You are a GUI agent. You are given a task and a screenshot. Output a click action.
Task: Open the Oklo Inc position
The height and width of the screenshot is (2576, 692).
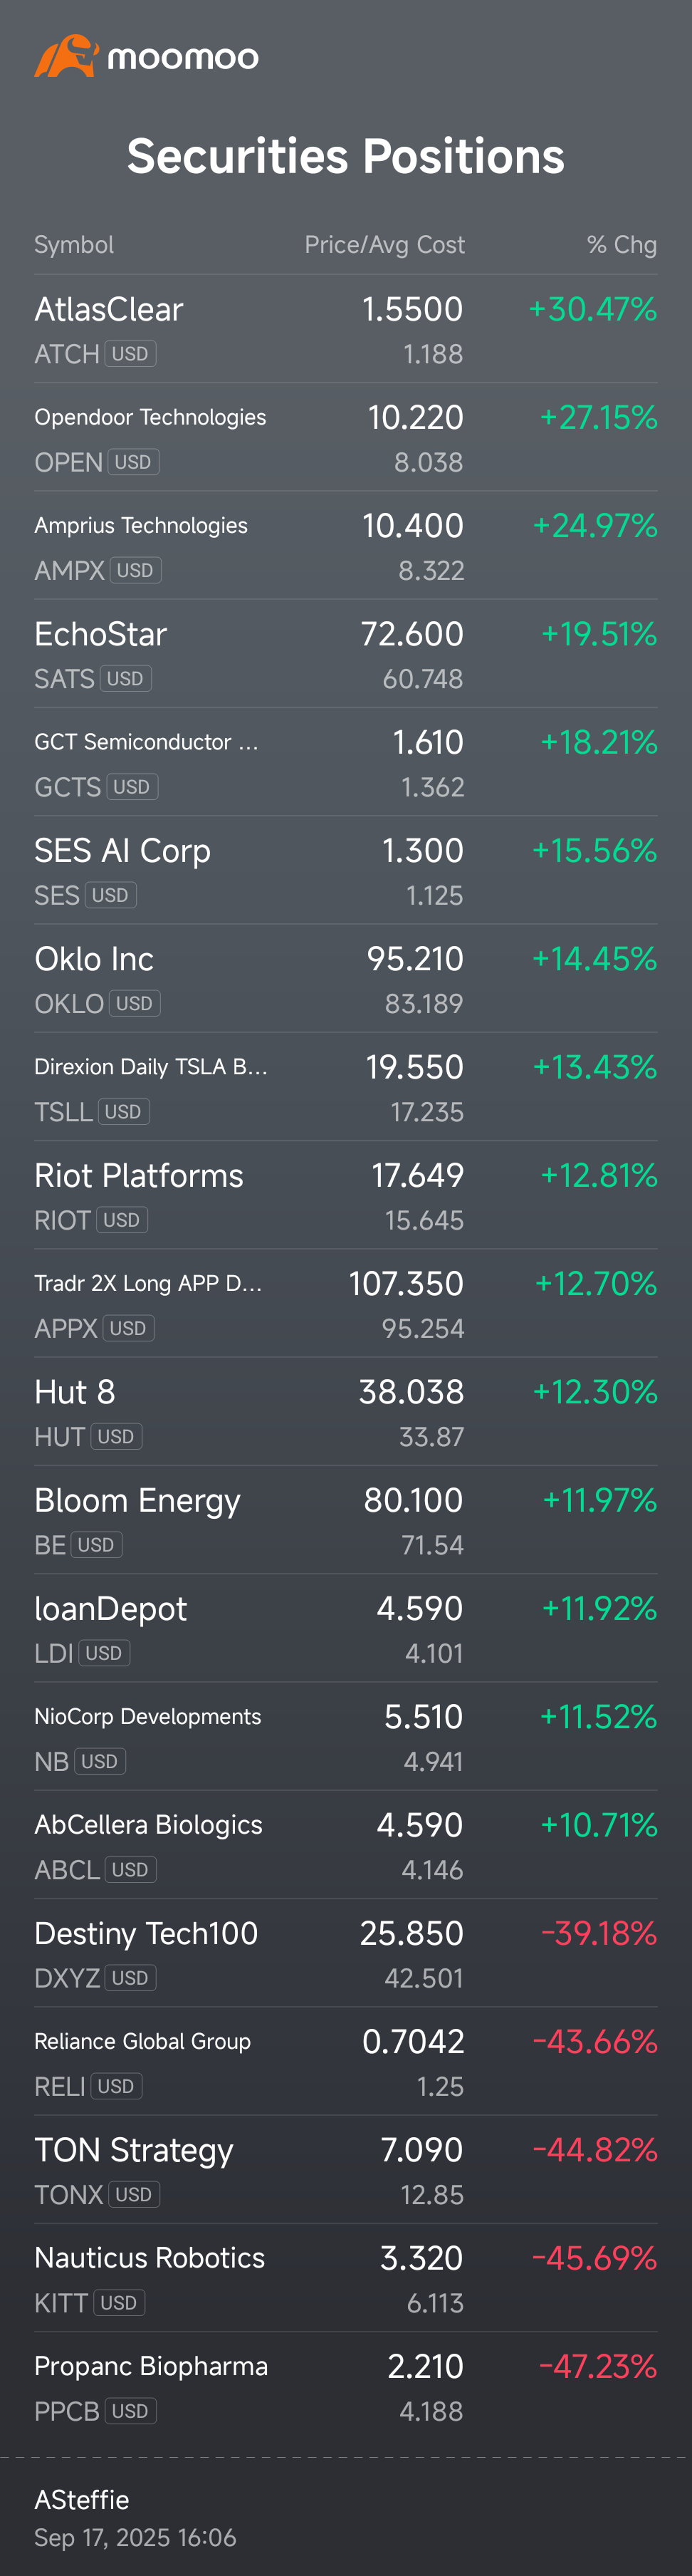94,959
